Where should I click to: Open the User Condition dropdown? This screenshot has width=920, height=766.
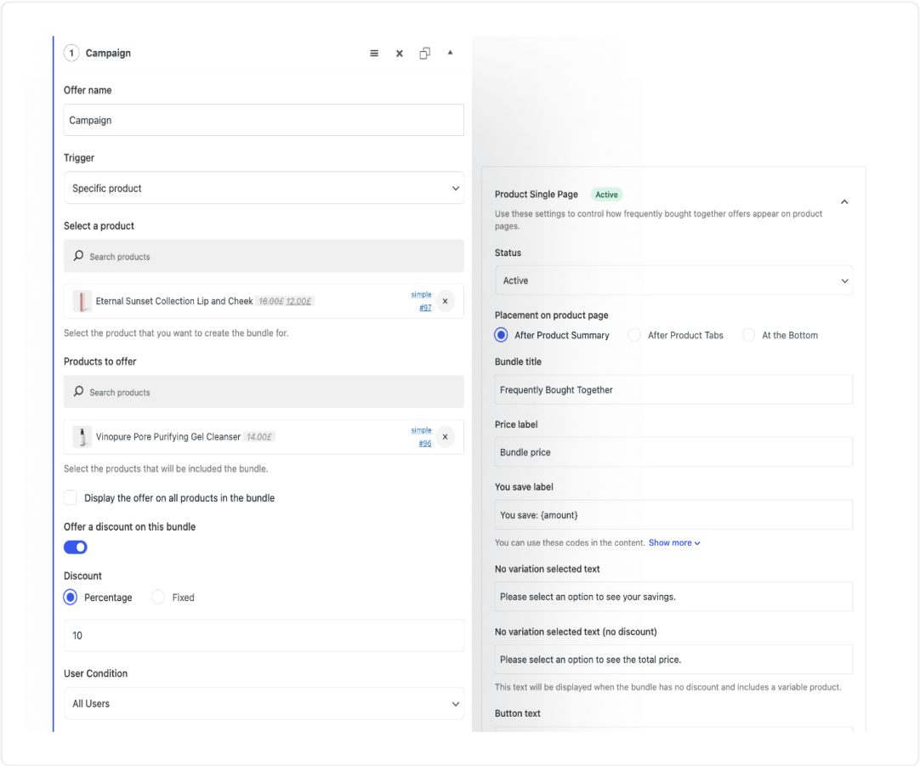pyautogui.click(x=264, y=703)
